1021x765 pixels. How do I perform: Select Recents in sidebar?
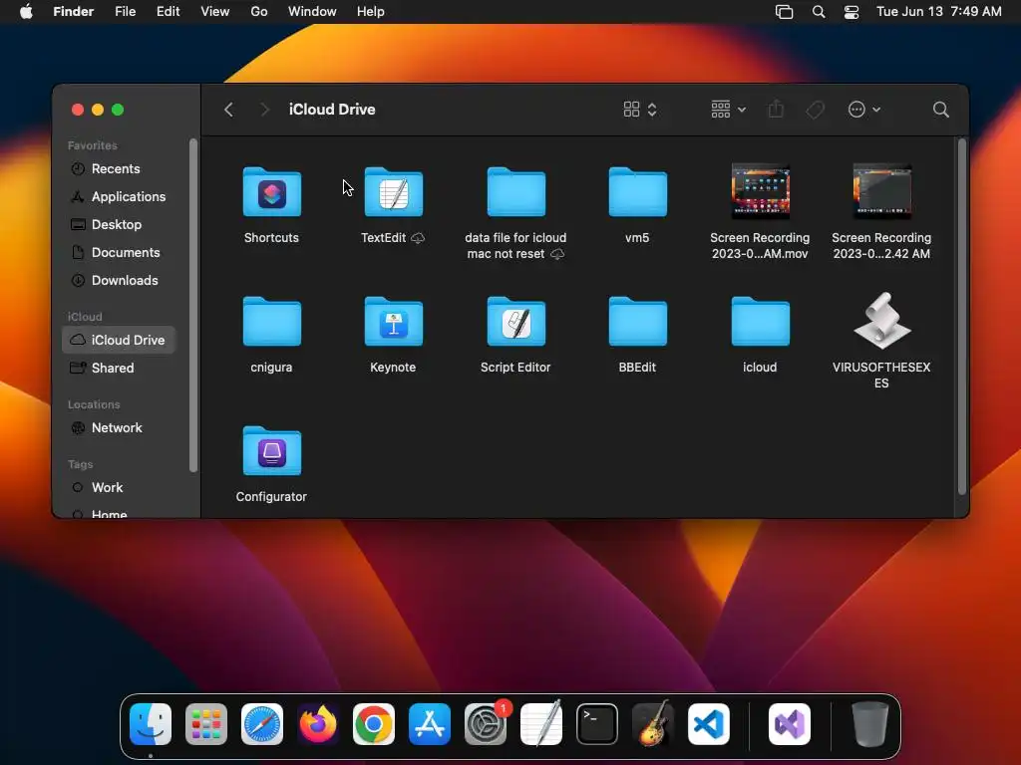point(119,168)
